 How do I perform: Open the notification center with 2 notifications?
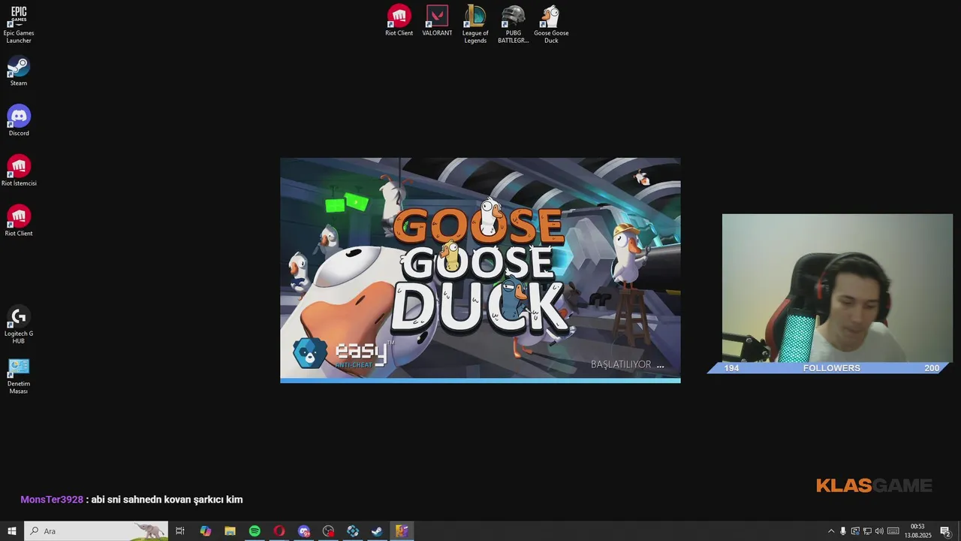pyautogui.click(x=946, y=531)
